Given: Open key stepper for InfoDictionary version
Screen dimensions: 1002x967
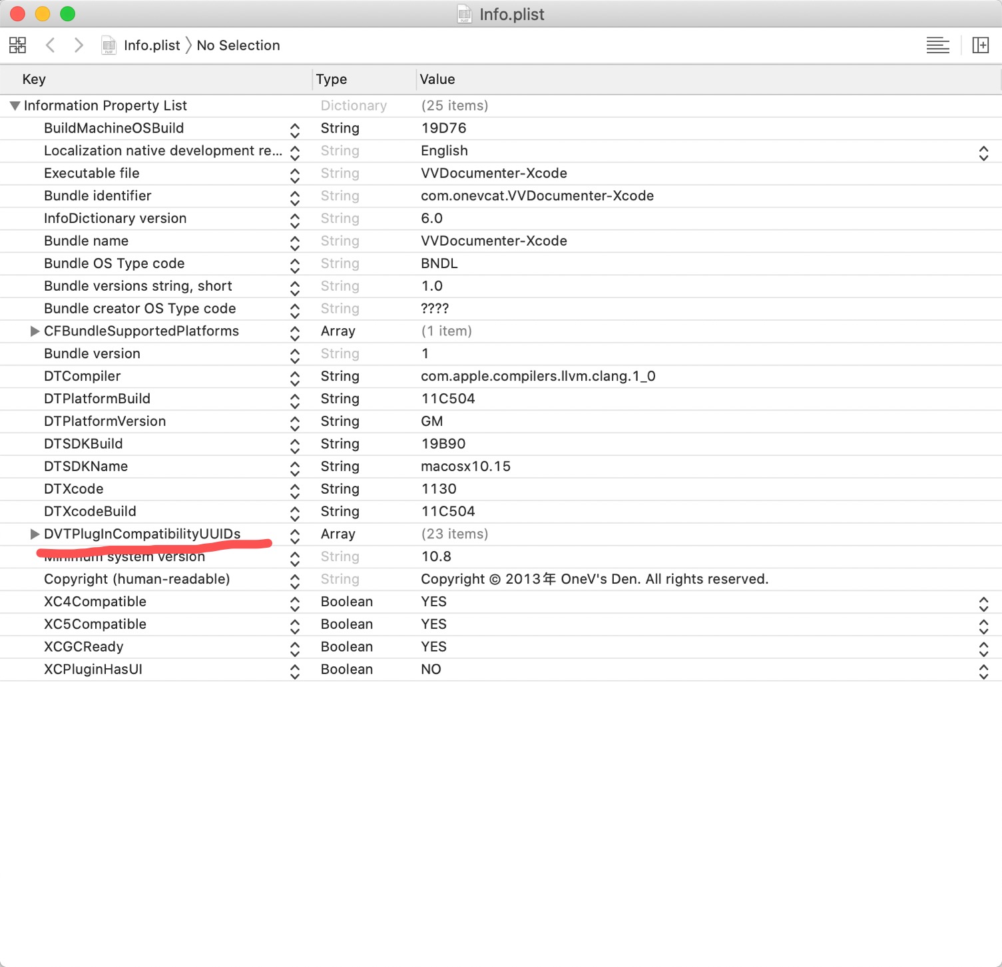Looking at the screenshot, I should coord(295,220).
